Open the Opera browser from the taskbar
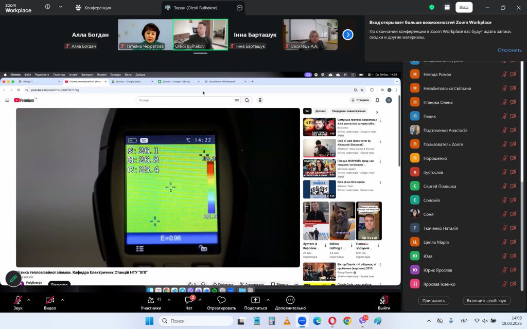The width and height of the screenshot is (527, 329). [x=332, y=321]
